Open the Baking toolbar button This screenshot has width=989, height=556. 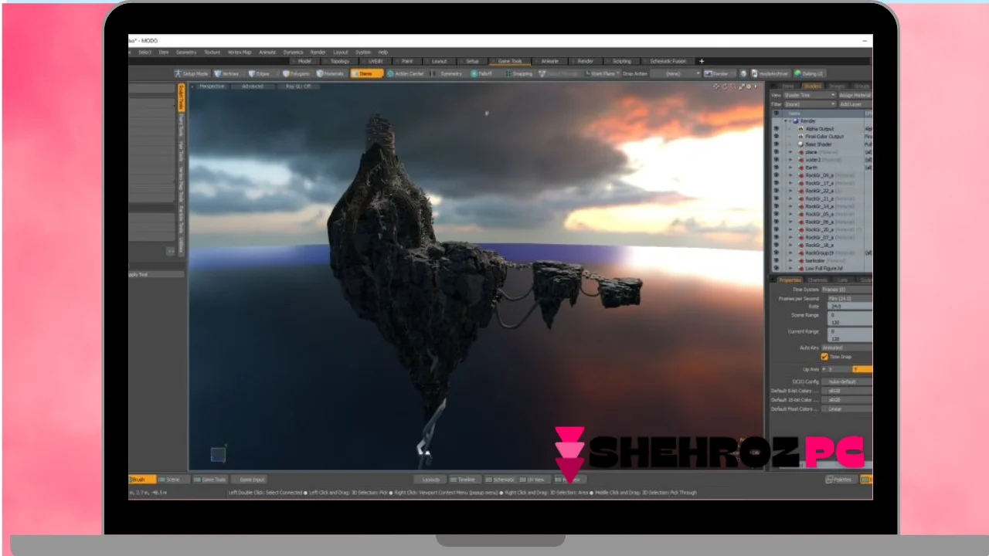[809, 73]
